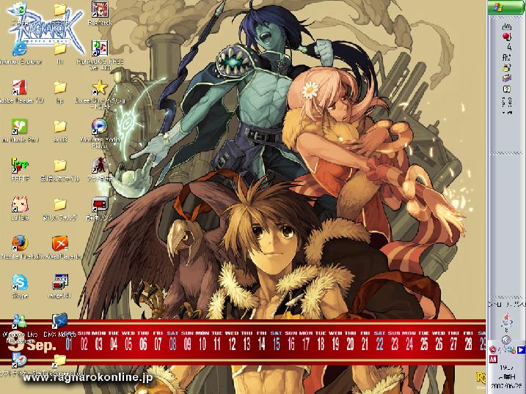Select the yellow star Screenshot shortcut

pos(100,94)
